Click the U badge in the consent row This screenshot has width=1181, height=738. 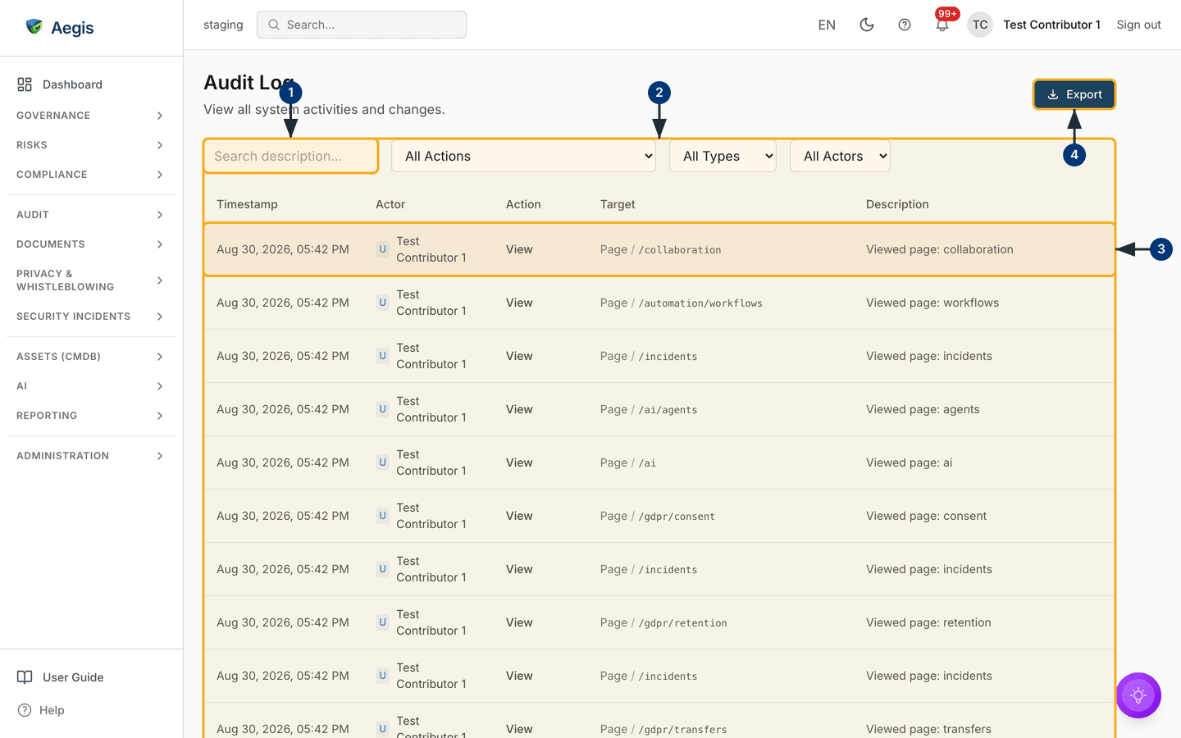click(382, 516)
